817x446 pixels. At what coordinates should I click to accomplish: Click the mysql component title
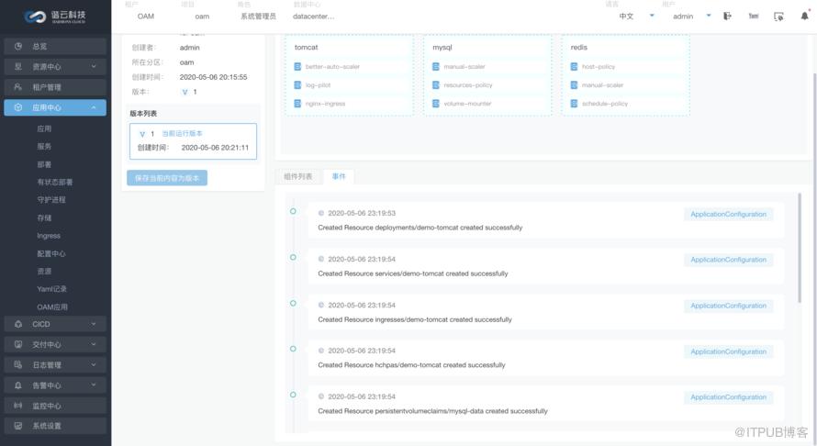point(442,48)
